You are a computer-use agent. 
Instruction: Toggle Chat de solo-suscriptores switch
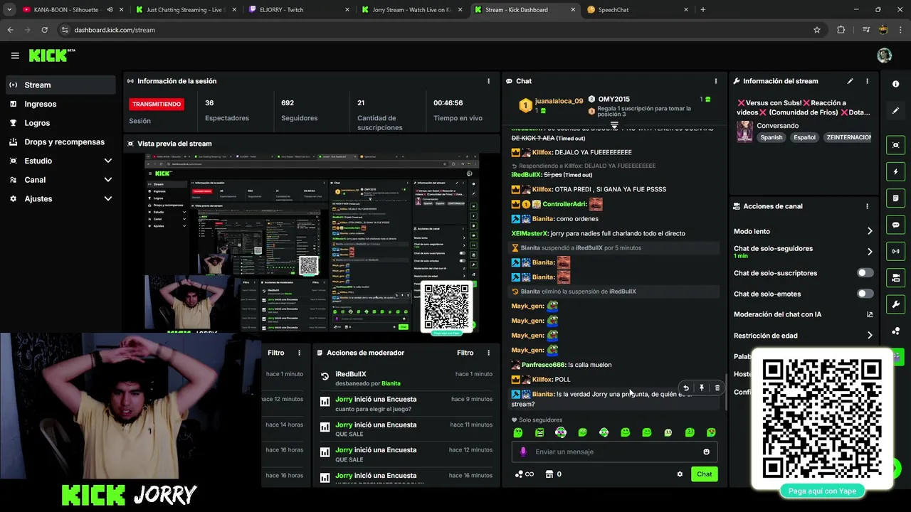coord(865,273)
